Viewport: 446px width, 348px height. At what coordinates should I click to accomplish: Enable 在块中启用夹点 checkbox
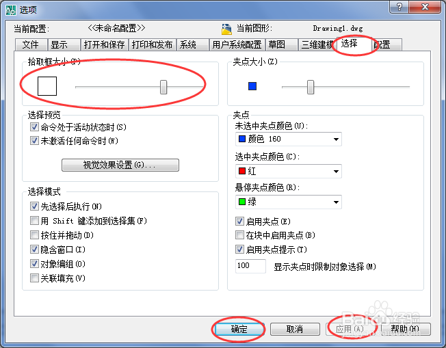[239, 235]
